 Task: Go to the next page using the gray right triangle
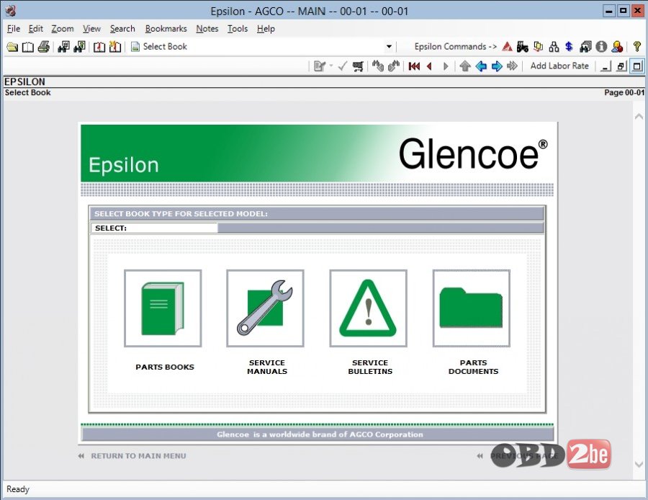[x=446, y=66]
